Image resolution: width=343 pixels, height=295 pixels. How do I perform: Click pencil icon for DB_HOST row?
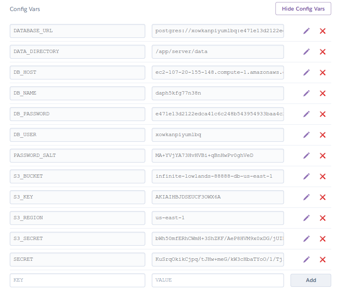click(306, 73)
